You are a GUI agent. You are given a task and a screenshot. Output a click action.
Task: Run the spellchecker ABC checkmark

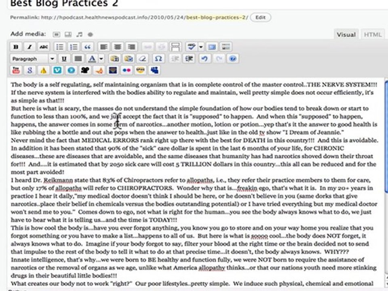point(191,47)
